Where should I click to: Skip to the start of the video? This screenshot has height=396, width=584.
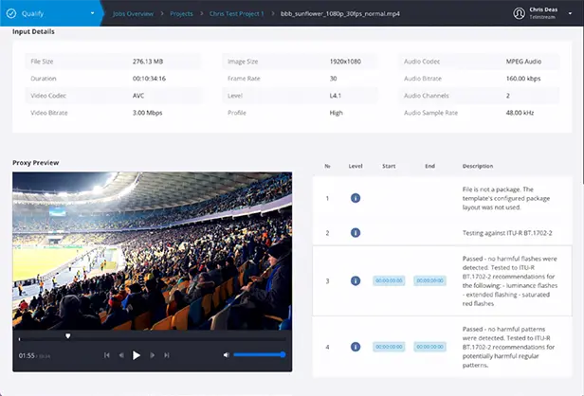(x=107, y=355)
